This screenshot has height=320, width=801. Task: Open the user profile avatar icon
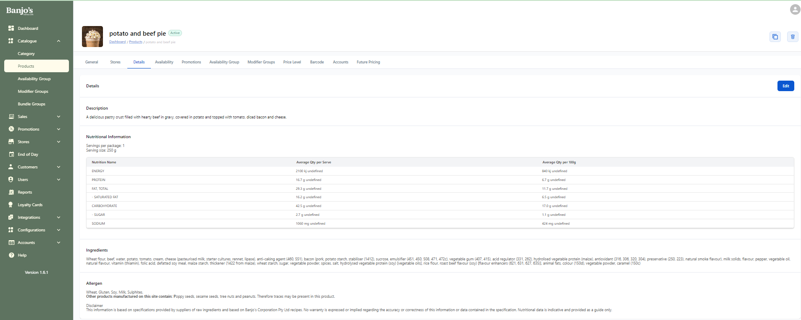[795, 9]
